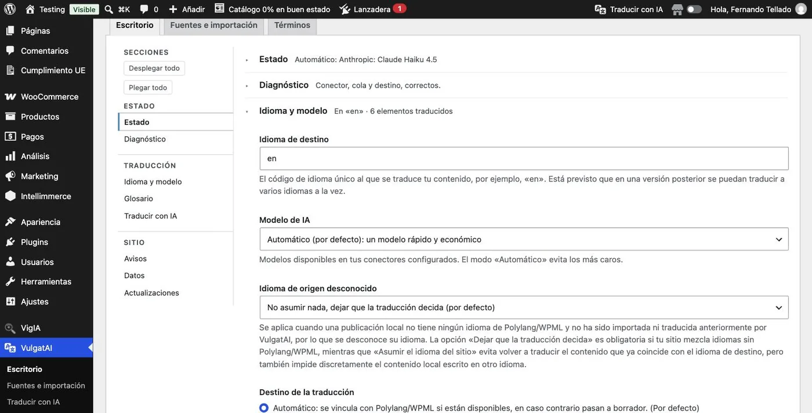Expand the Estado section triangle

tap(247, 60)
